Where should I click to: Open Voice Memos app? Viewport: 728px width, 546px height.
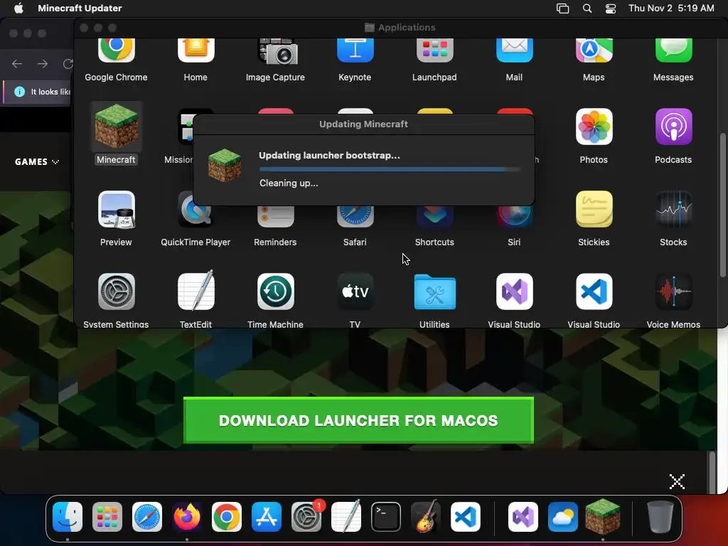coord(674,291)
